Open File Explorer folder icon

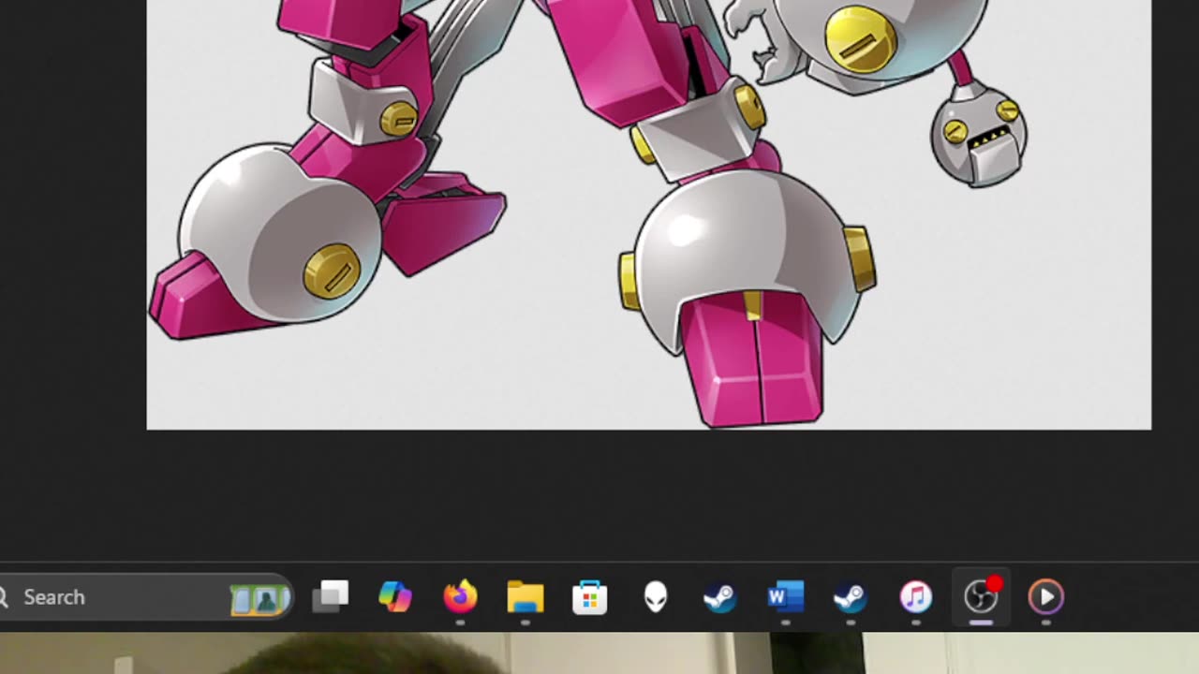tap(525, 596)
